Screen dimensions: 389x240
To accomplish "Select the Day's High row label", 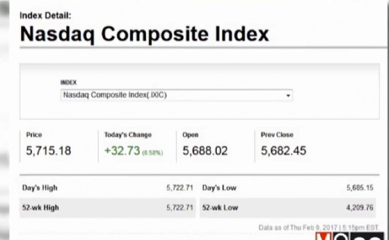I will tap(39, 188).
